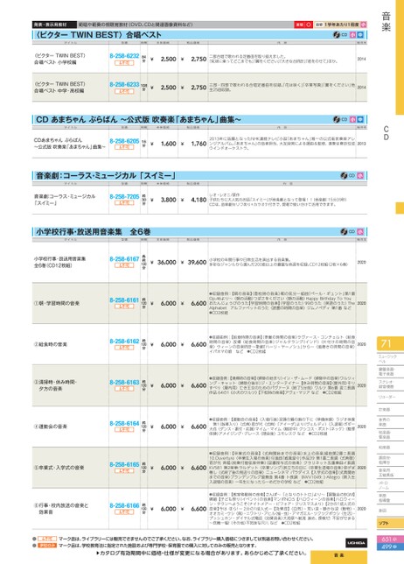Click the 〈ビクター TWIN BEST〉合唱ベスト section heading

[x=98, y=35]
